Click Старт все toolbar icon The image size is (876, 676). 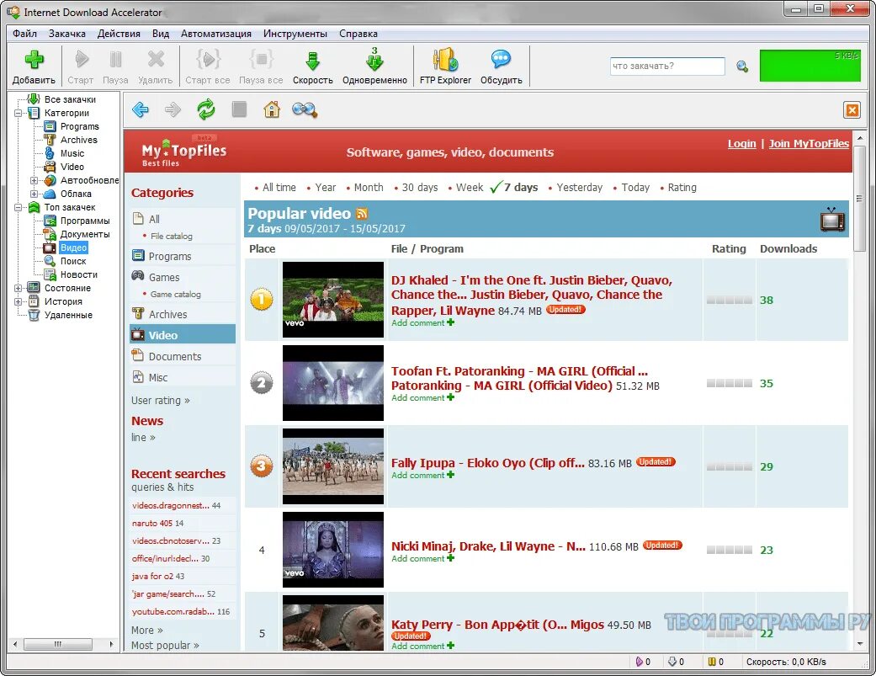point(208,59)
